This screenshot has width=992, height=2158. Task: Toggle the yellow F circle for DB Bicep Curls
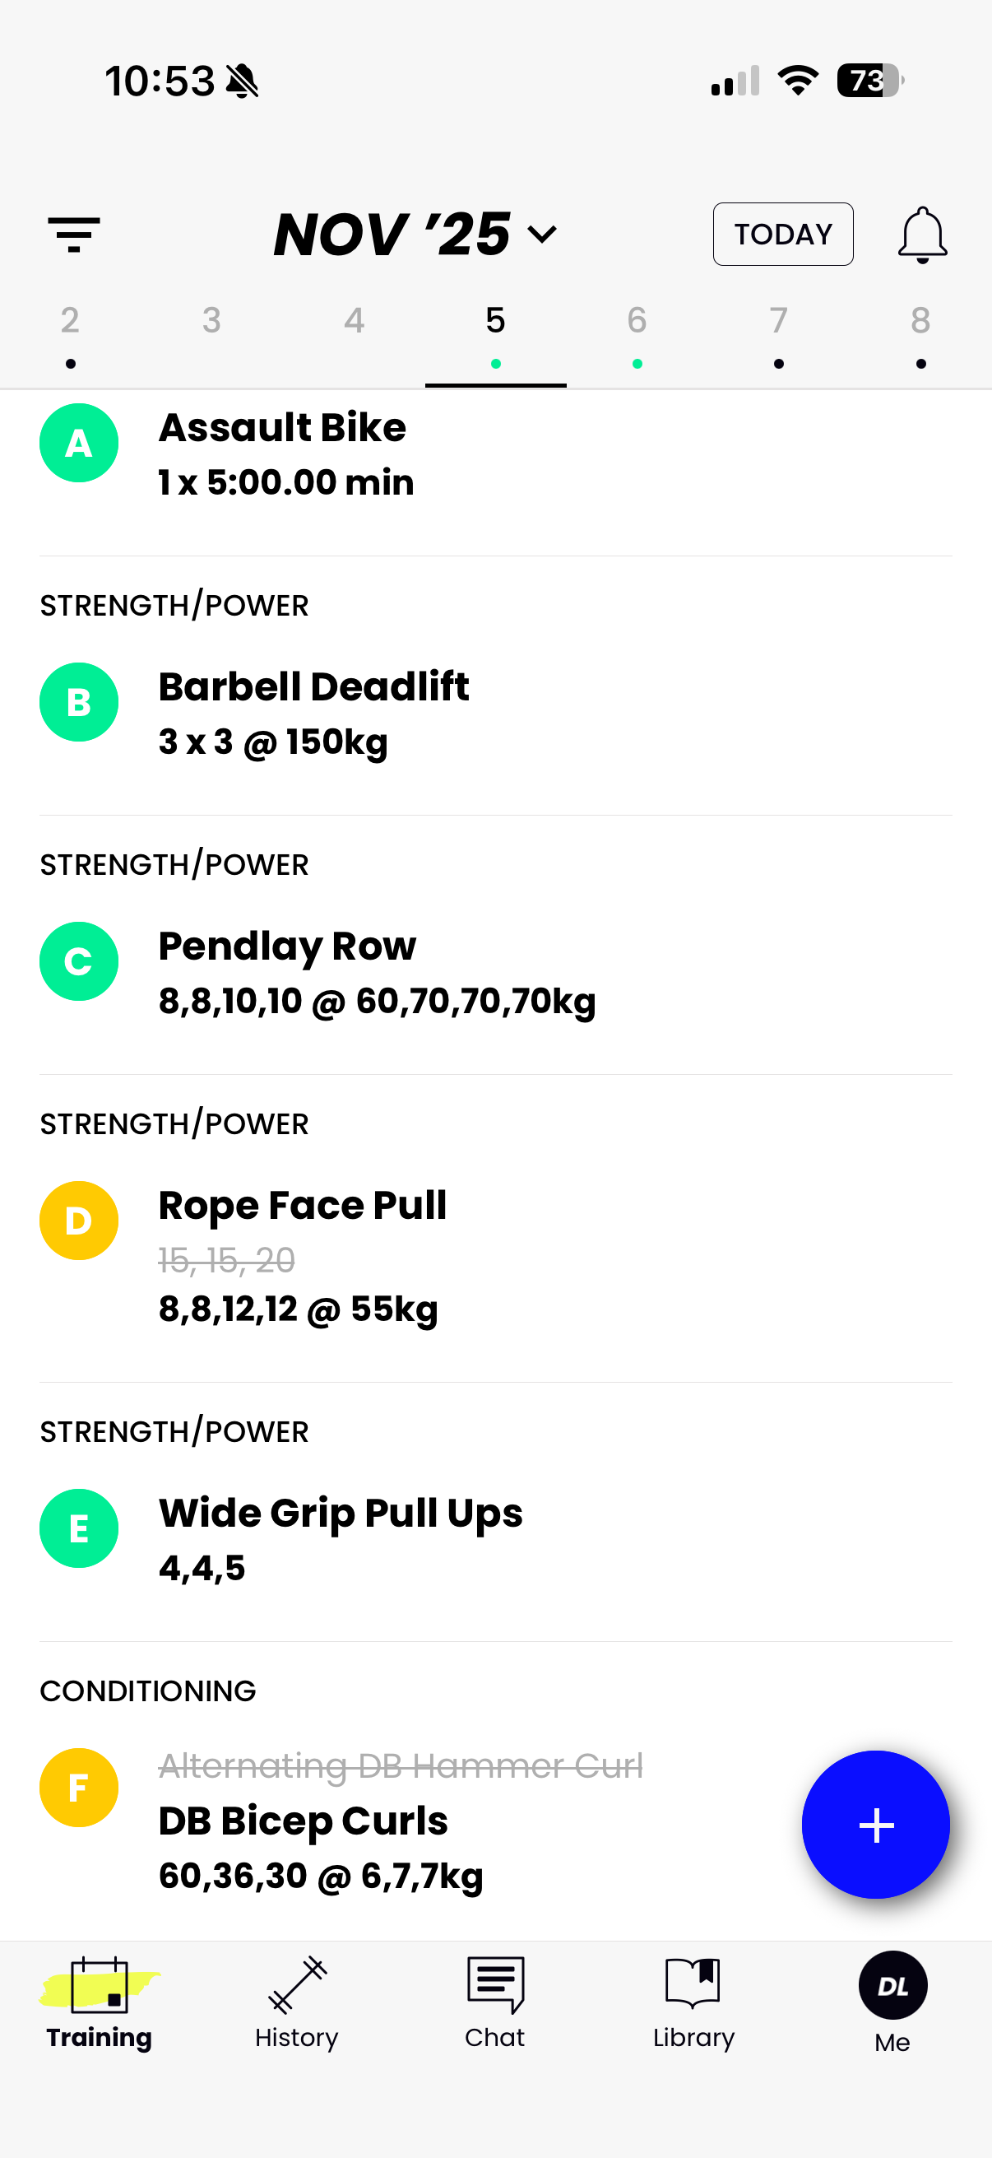(79, 1788)
